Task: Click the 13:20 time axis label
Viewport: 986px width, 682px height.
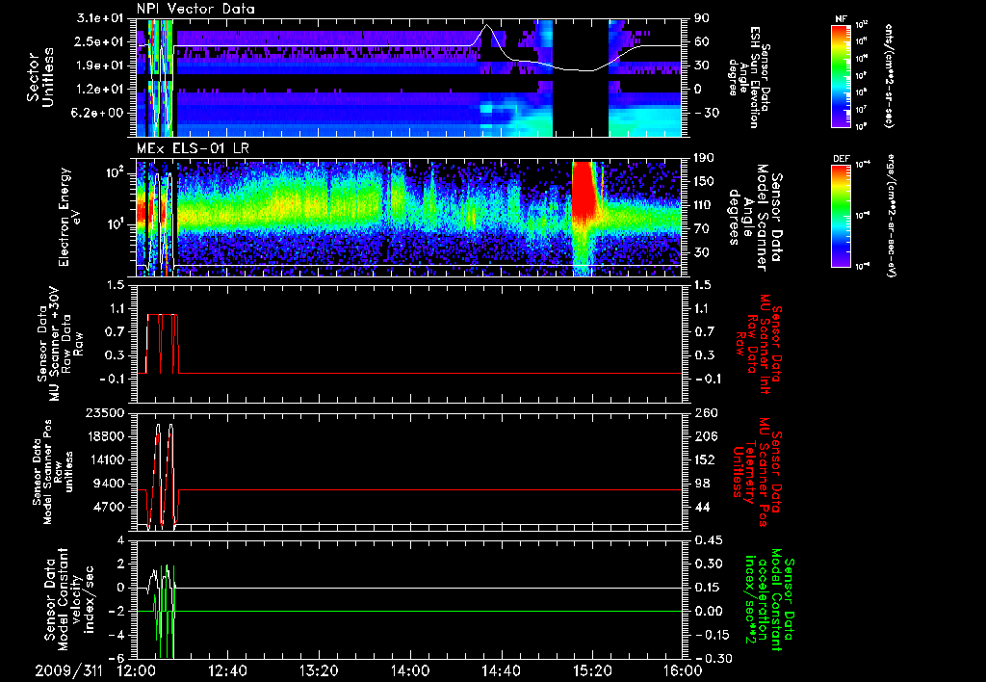Action: coord(319,670)
